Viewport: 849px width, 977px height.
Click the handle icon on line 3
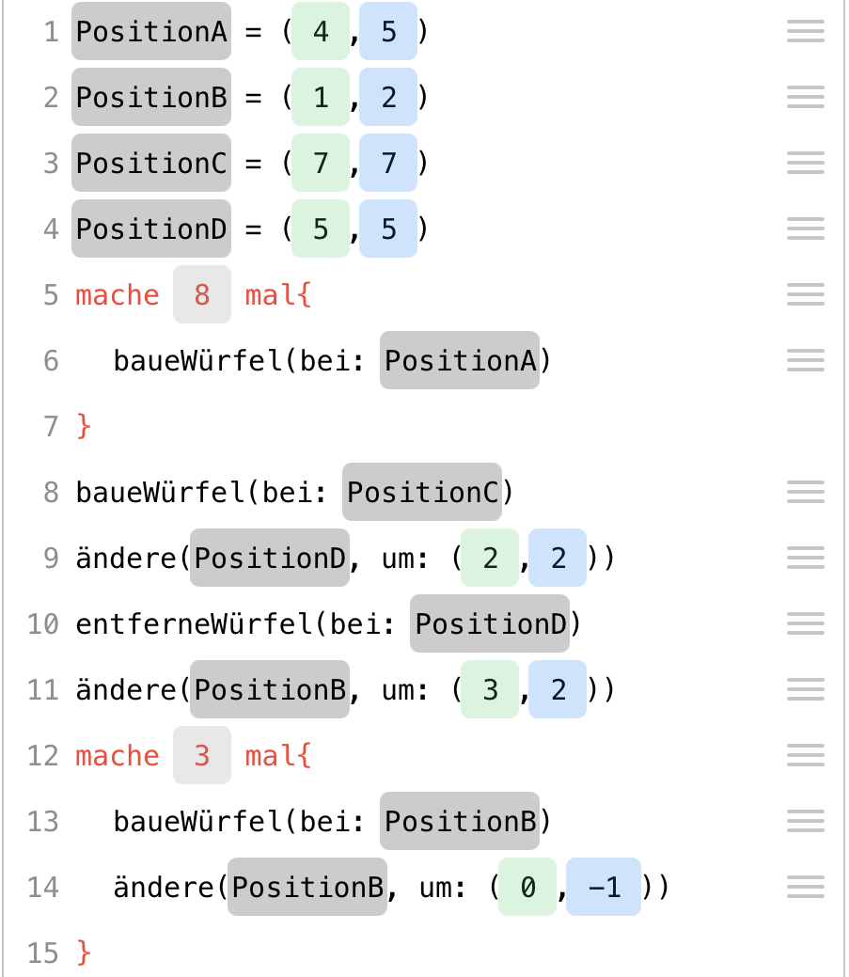(805, 163)
